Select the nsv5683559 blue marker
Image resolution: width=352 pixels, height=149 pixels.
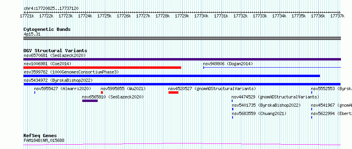tap(232, 117)
